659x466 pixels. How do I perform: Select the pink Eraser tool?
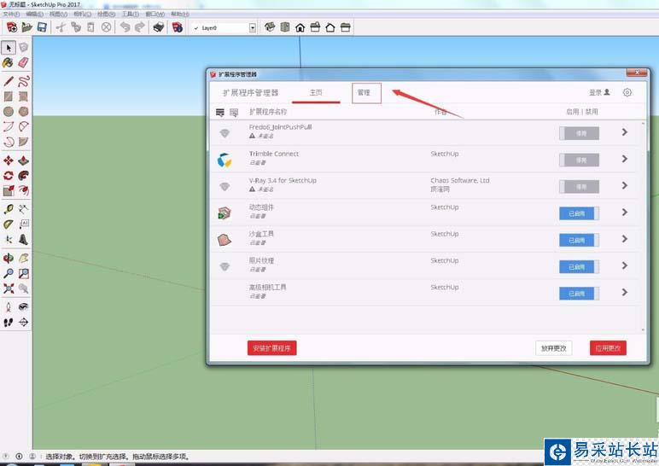(24, 62)
